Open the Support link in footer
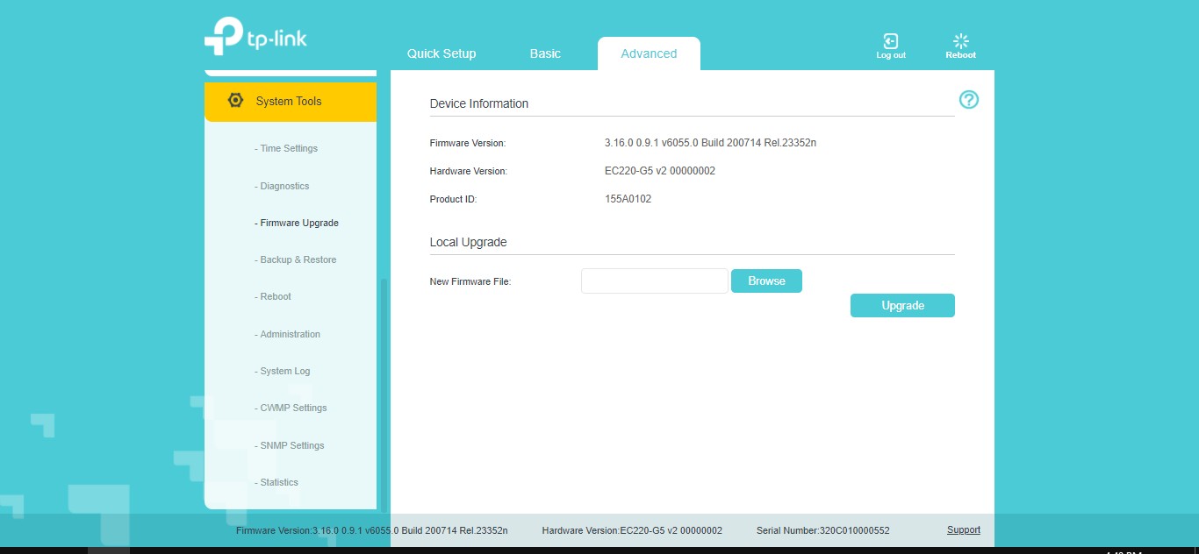The width and height of the screenshot is (1199, 554). click(963, 529)
